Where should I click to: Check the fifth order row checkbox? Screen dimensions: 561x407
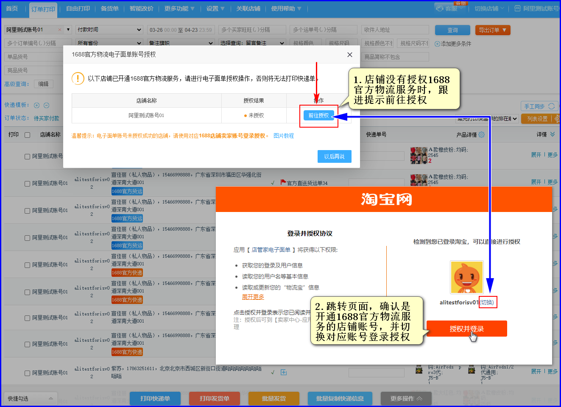click(27, 265)
